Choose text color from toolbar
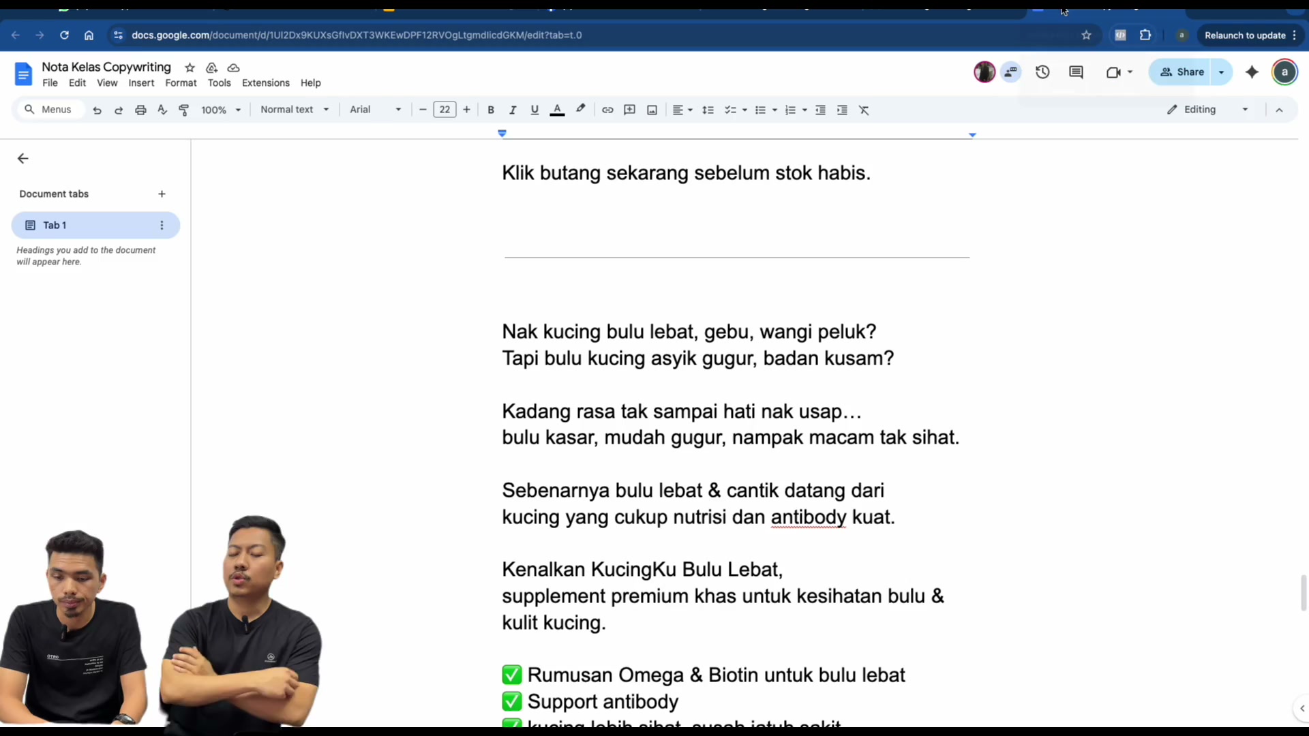This screenshot has width=1309, height=736. (557, 110)
